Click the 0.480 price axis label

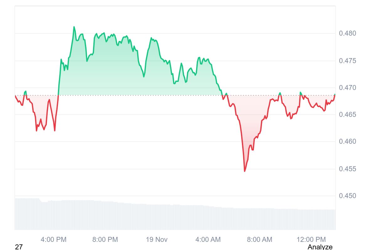(x=347, y=33)
